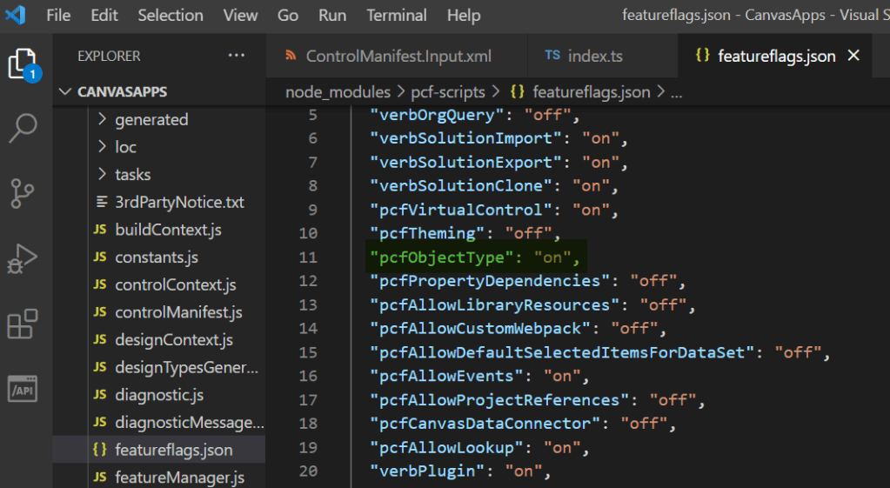Viewport: 890px width, 488px height.
Task: Click the VS Code logo icon
Action: pos(16,15)
